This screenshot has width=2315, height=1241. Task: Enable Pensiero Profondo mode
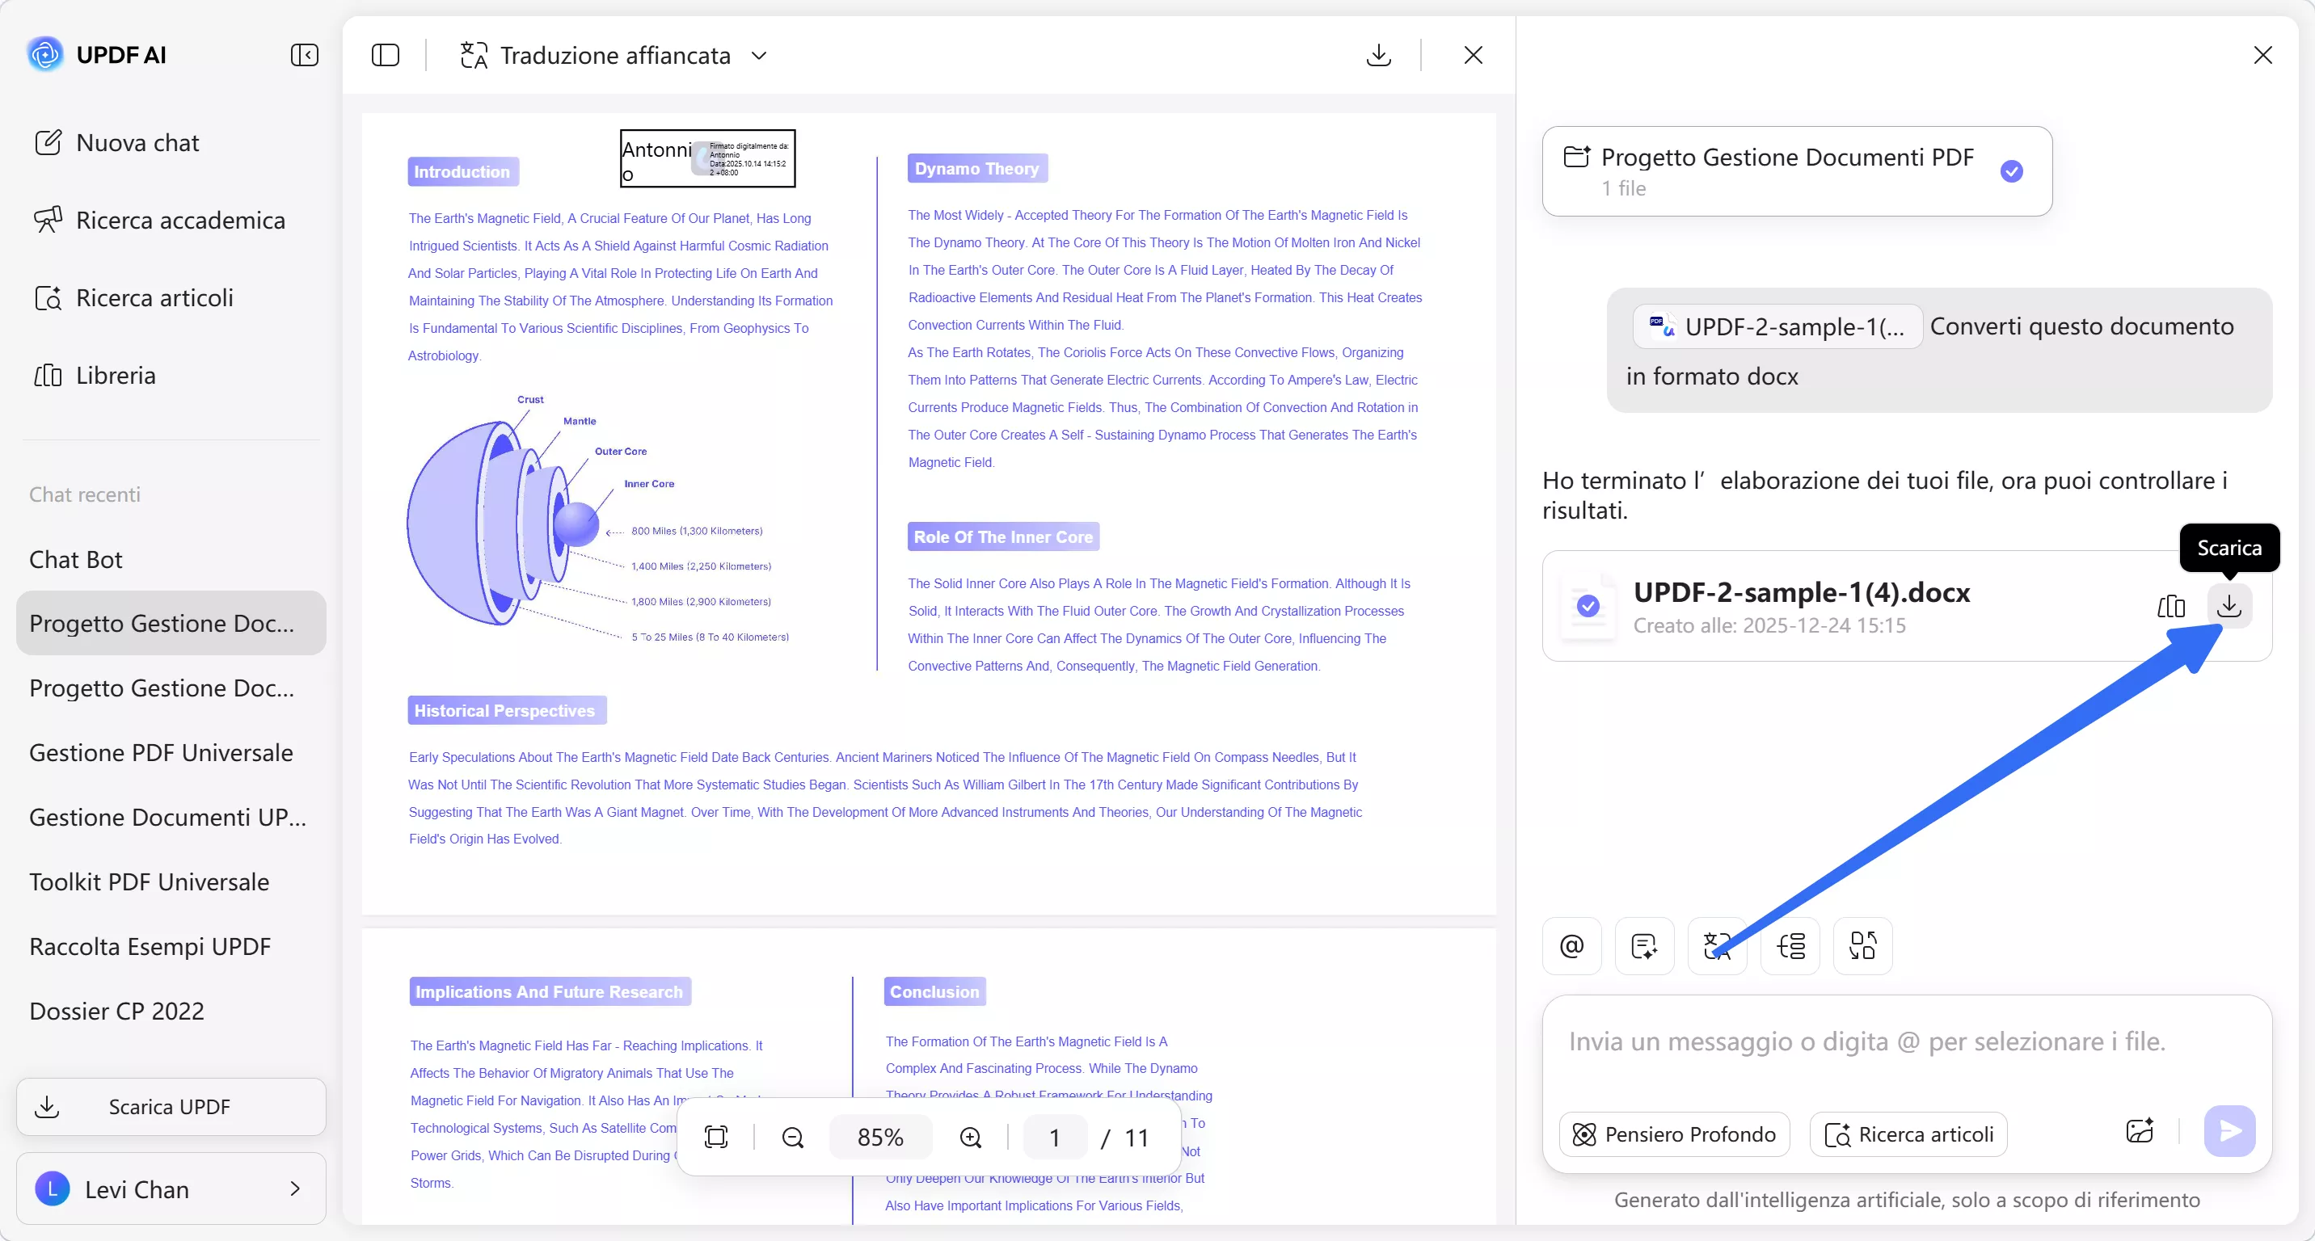[1674, 1134]
